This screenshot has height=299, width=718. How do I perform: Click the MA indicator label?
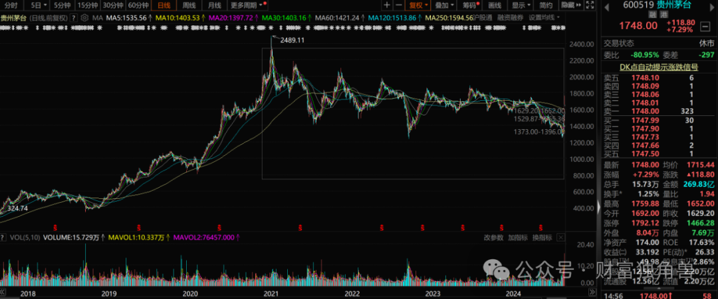coord(98,18)
